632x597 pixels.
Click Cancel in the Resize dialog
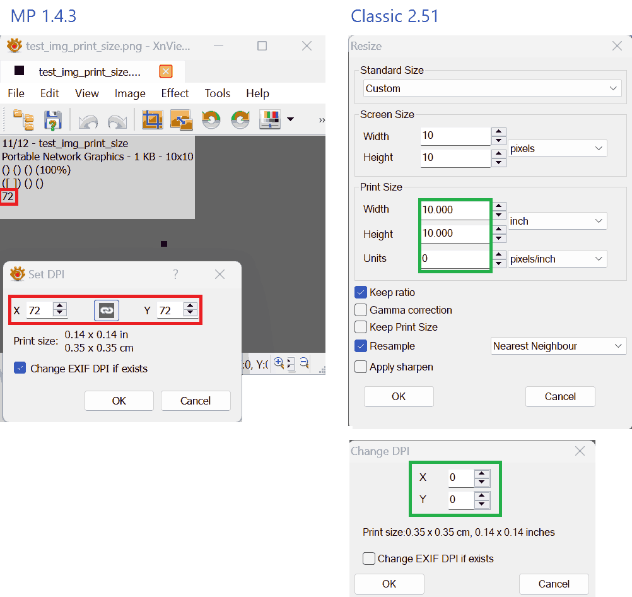[x=560, y=396]
